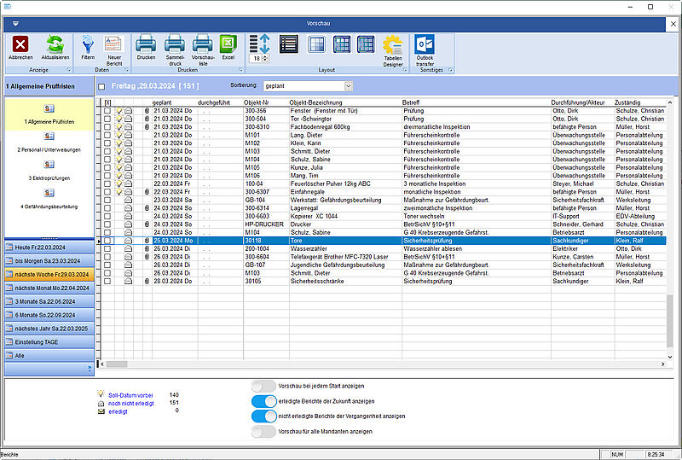682x460 pixels.
Task: Open the Tabellen Designer
Action: pyautogui.click(x=392, y=47)
